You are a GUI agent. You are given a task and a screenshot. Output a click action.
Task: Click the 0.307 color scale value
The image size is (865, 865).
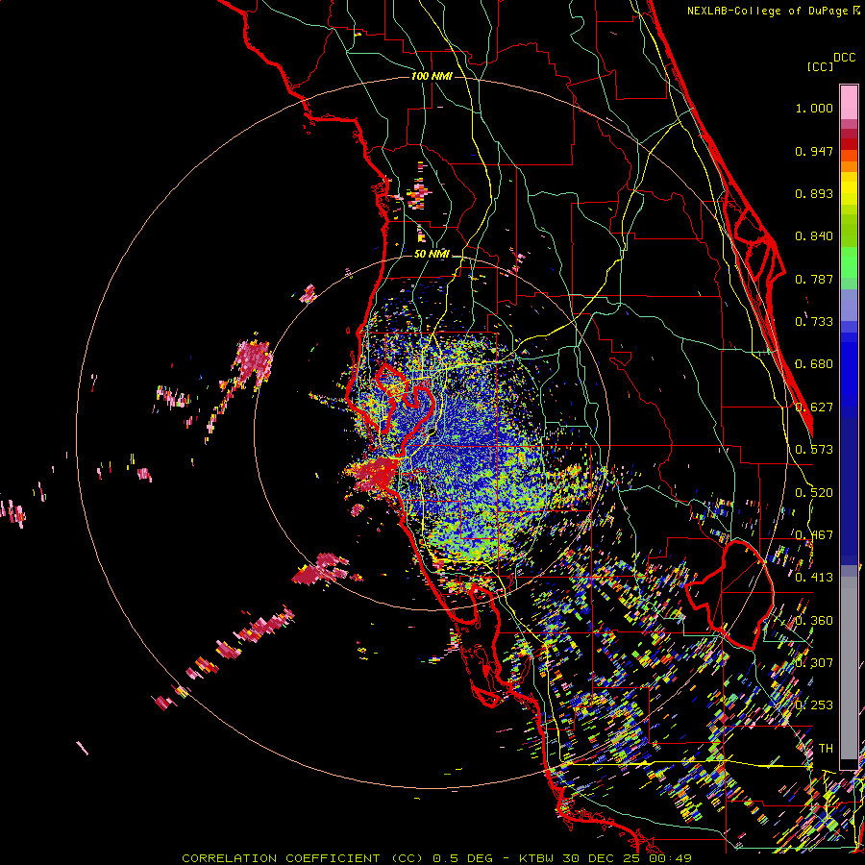tap(814, 663)
